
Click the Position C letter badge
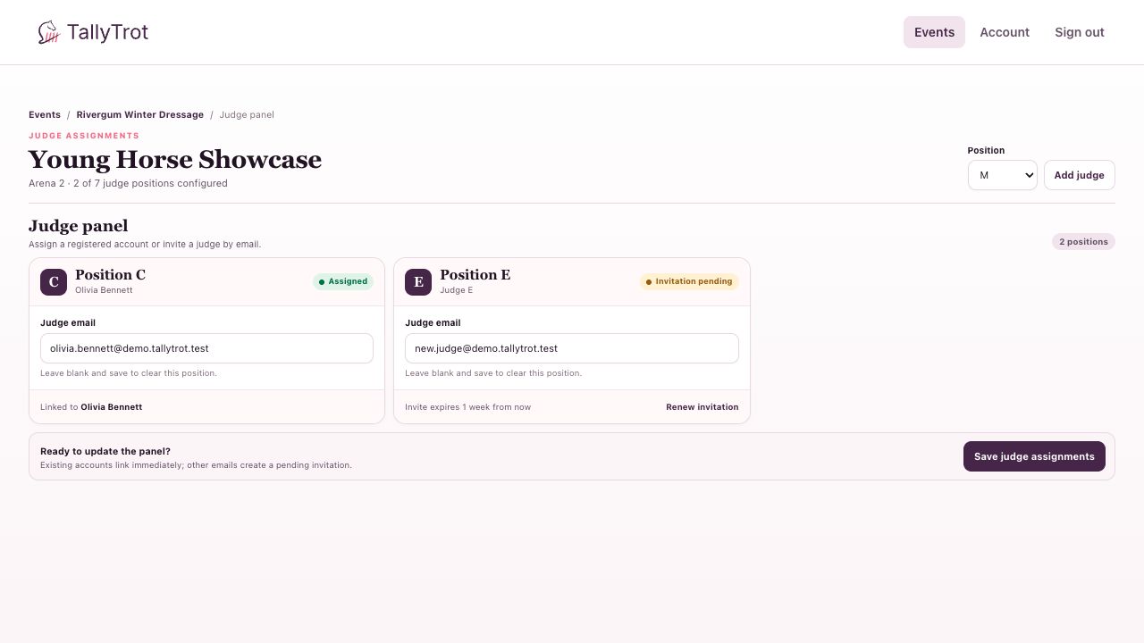click(54, 282)
